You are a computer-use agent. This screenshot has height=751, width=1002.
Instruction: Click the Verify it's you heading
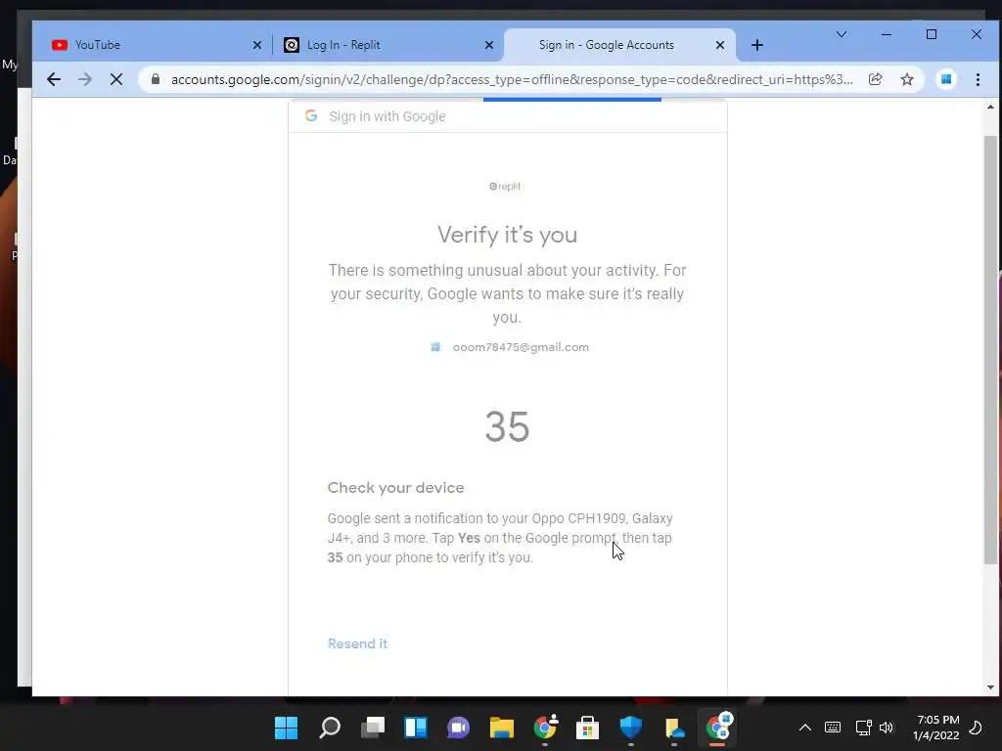point(508,235)
